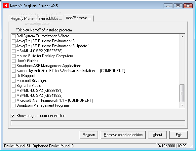
Task: Click the window resize grip icon
Action: pos(192,147)
